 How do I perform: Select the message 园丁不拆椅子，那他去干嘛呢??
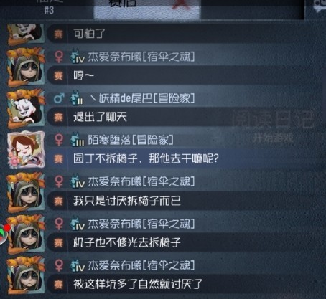[x=146, y=158]
